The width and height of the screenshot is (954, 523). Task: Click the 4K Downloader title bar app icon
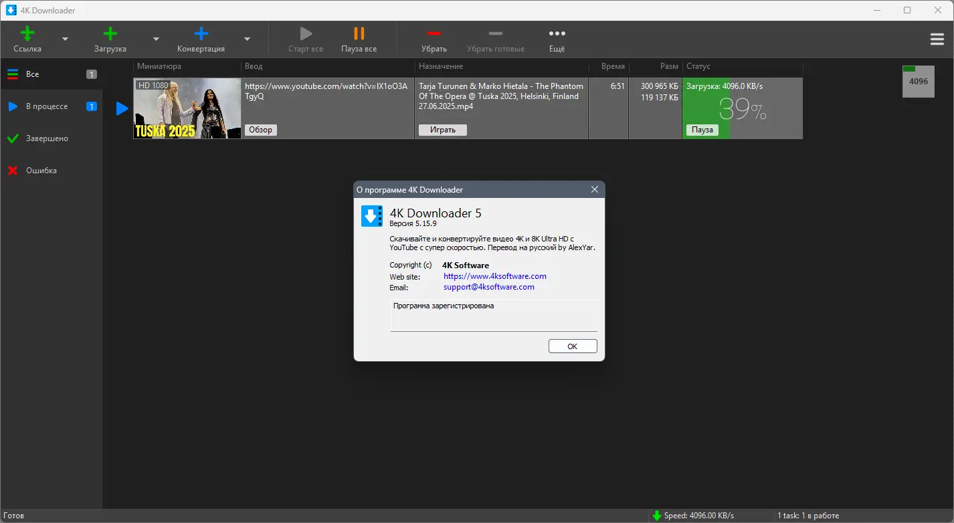pos(11,10)
